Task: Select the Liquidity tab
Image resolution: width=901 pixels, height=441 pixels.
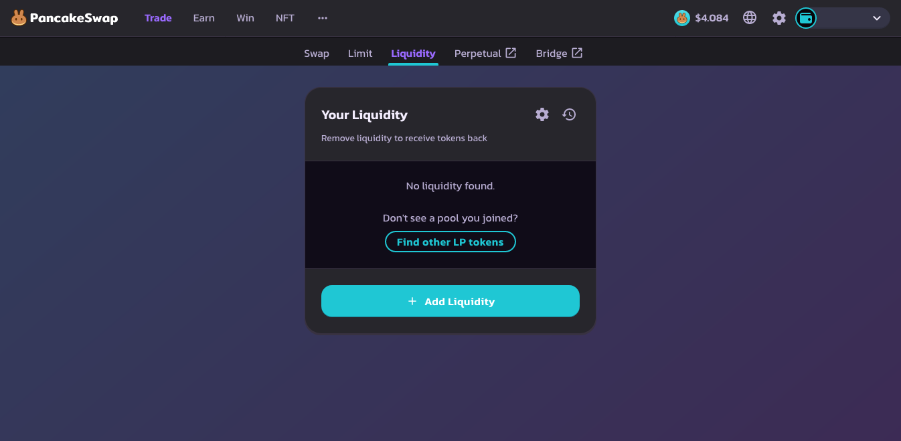Action: pos(413,54)
